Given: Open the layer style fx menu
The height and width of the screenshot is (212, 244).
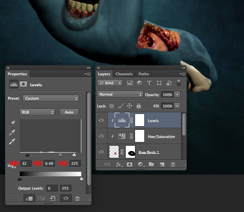Looking at the screenshot, I should pyautogui.click(x=119, y=164).
